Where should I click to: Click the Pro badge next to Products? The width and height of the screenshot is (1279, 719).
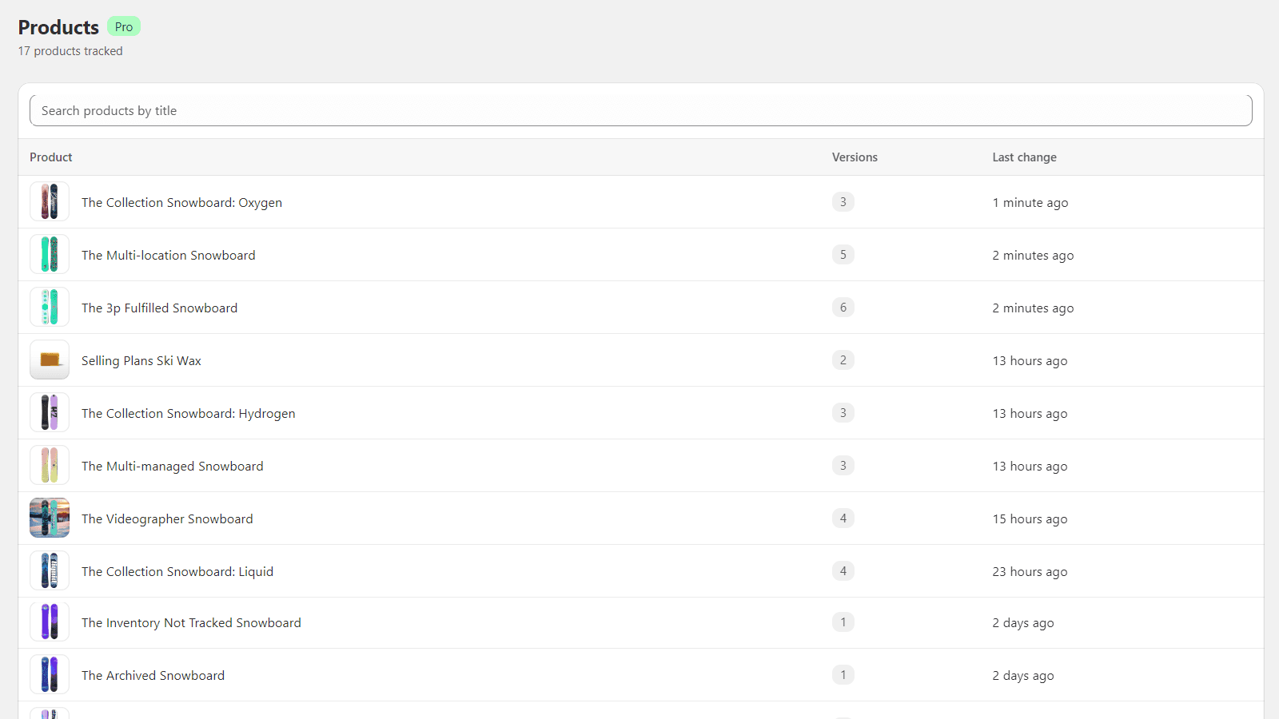point(124,26)
